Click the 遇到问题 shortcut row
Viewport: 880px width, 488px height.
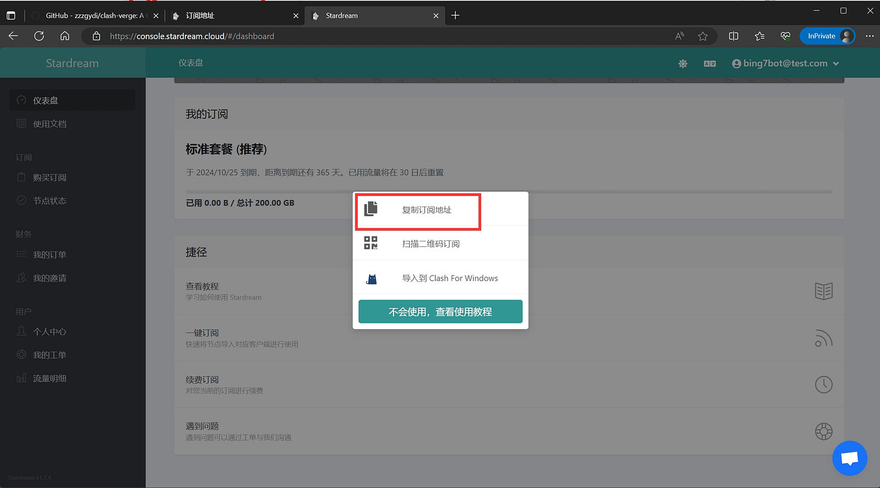click(x=509, y=431)
